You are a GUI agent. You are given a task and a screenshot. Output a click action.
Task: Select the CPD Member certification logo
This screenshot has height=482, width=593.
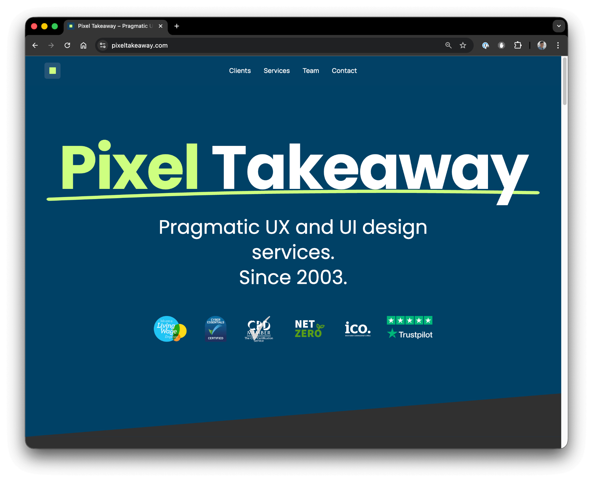pos(259,329)
